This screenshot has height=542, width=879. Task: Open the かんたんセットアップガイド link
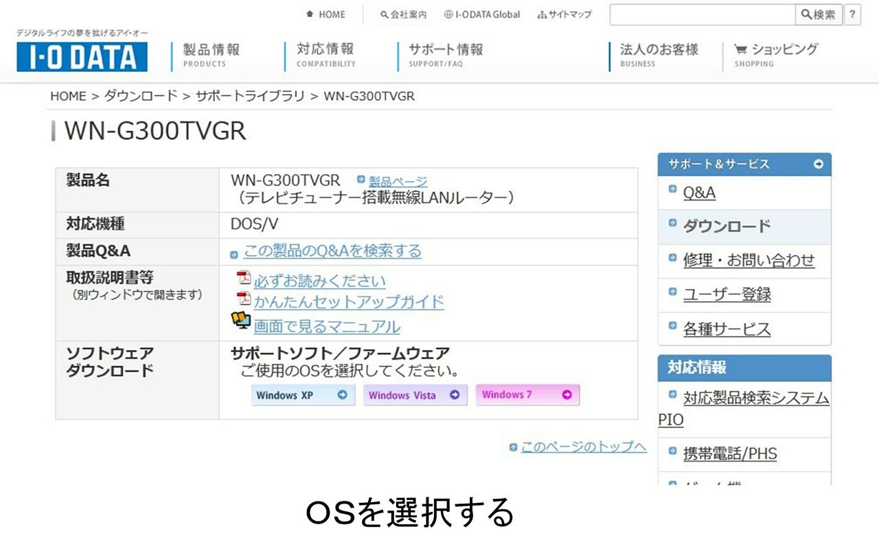[349, 302]
